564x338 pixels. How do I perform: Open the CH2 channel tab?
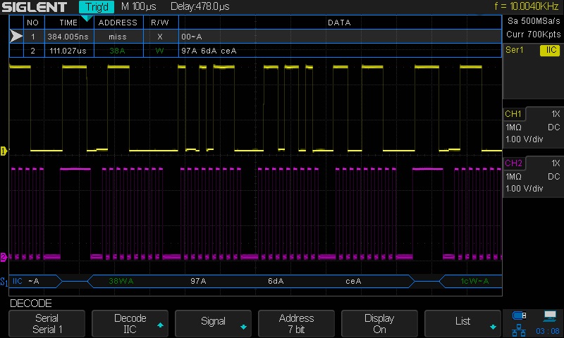tap(514, 163)
